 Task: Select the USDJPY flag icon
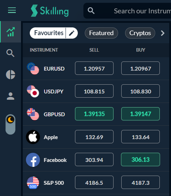(x=33, y=91)
